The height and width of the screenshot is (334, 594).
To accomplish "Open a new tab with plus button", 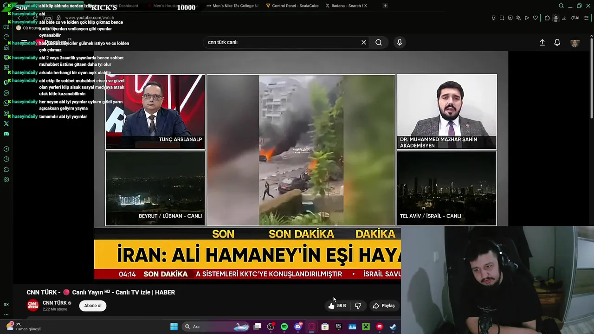I will point(385,6).
